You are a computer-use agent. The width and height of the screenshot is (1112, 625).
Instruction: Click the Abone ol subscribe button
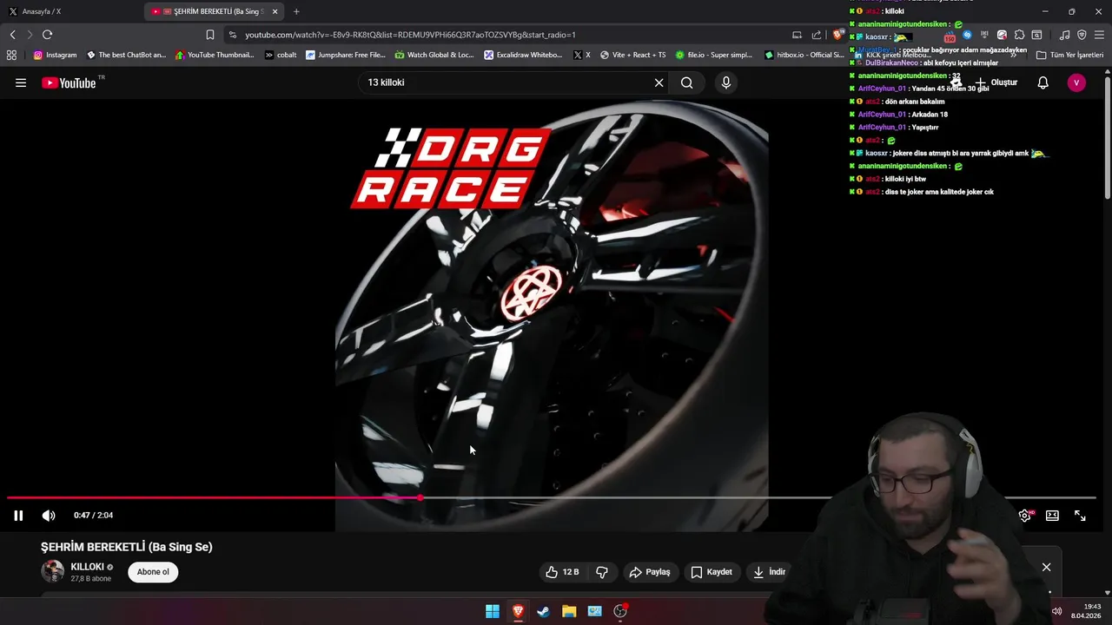[x=153, y=572]
